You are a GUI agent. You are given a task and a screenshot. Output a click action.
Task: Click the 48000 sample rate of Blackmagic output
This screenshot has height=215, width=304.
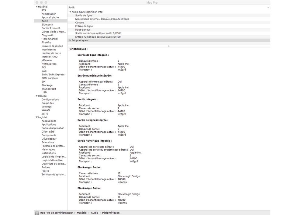pyautogui.click(x=121, y=200)
